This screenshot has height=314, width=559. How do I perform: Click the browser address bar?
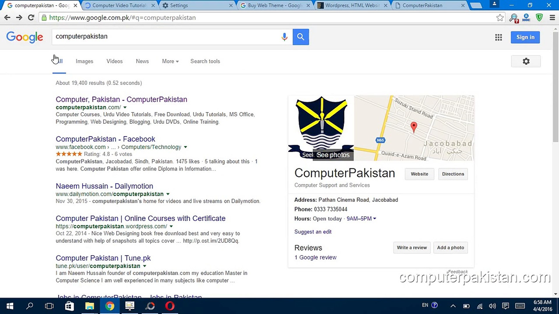[268, 18]
